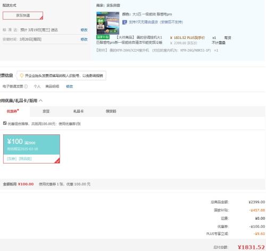266x251 pixels.
Task: Open the 7-day no-reason return link
Action: [x=156, y=22]
